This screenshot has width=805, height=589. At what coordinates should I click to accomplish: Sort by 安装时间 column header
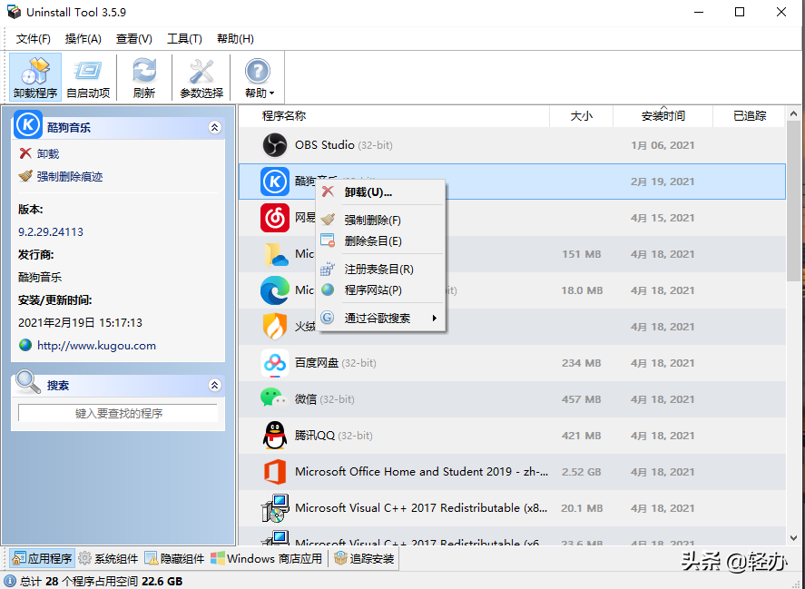(x=663, y=116)
